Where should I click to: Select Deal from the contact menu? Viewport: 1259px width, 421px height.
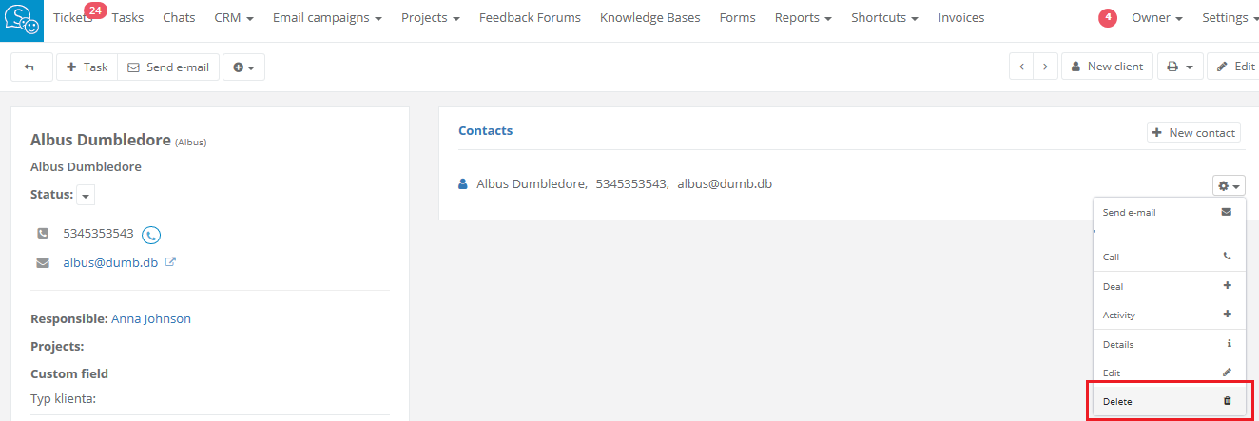coord(1169,286)
